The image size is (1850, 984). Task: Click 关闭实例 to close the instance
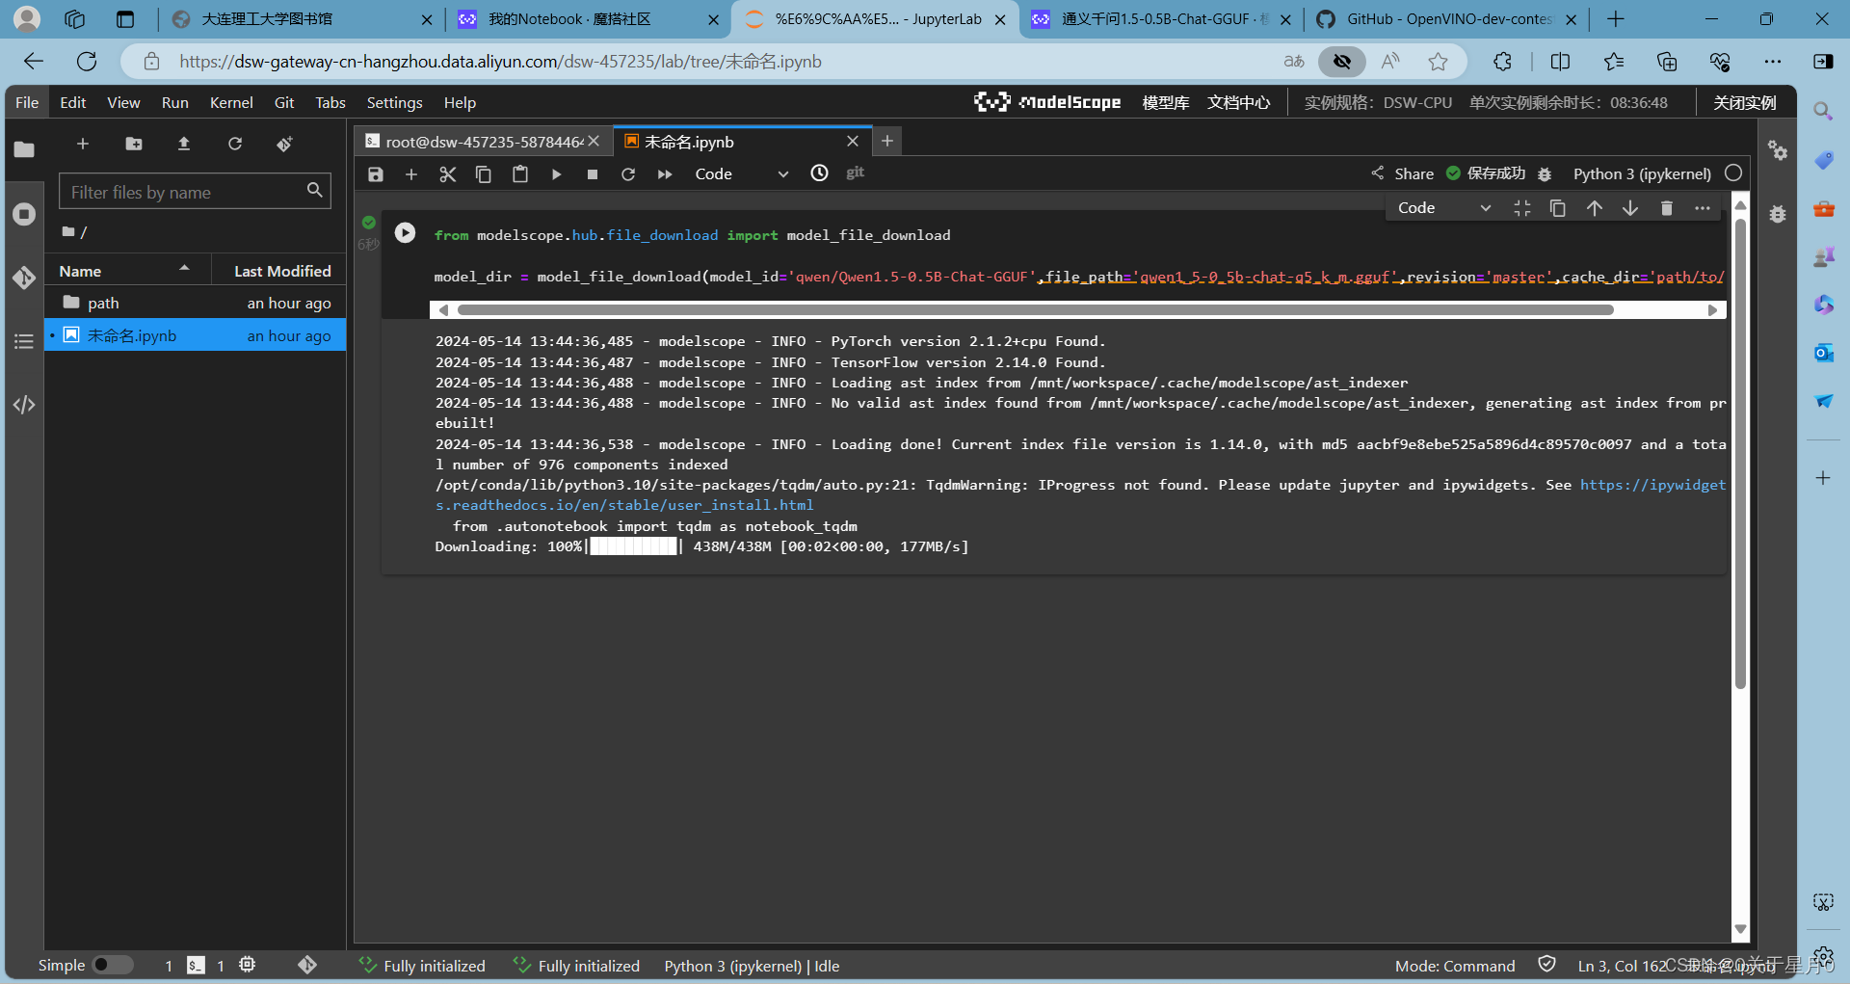(1744, 102)
